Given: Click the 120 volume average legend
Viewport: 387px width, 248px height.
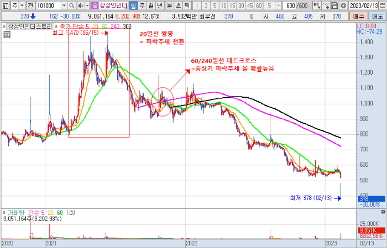Looking at the screenshot, I should [71, 213].
